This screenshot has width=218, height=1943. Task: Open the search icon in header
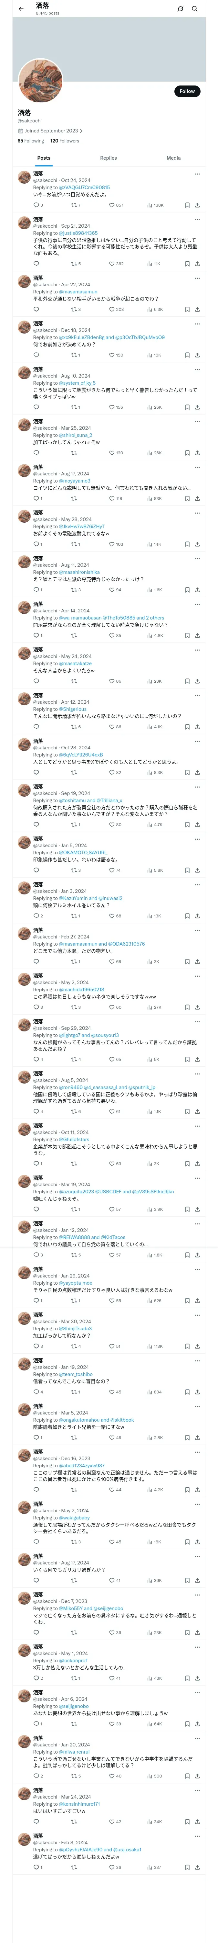195,9
